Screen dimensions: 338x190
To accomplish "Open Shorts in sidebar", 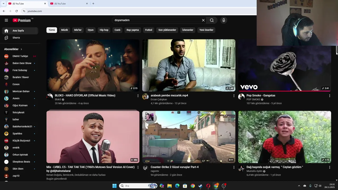I will [20, 38].
